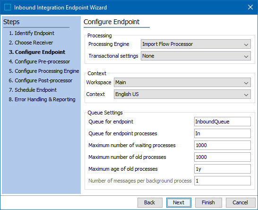Click the Back button
This screenshot has width=258, height=210.
(x=150, y=202)
